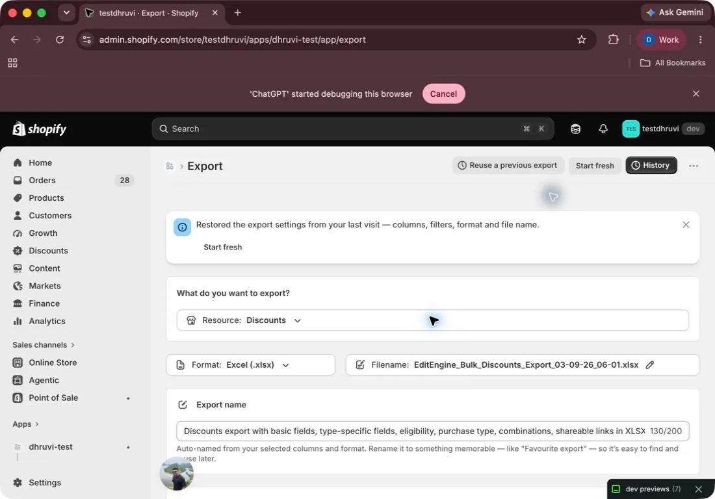This screenshot has height=499, width=715.
Task: Click Ask Gemini button
Action: (x=675, y=12)
